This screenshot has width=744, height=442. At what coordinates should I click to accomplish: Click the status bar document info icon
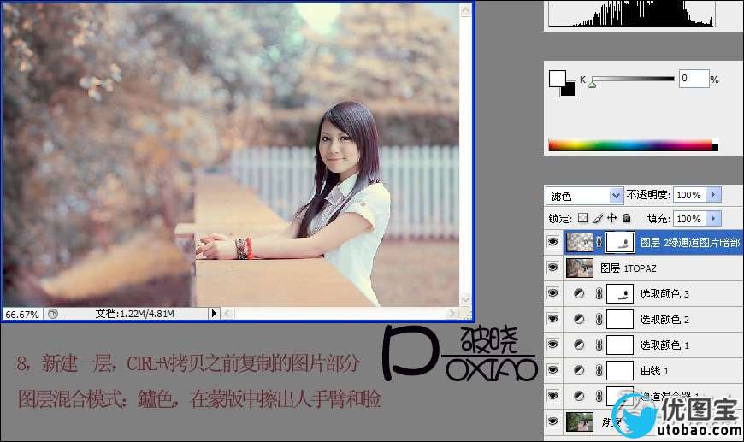[53, 314]
